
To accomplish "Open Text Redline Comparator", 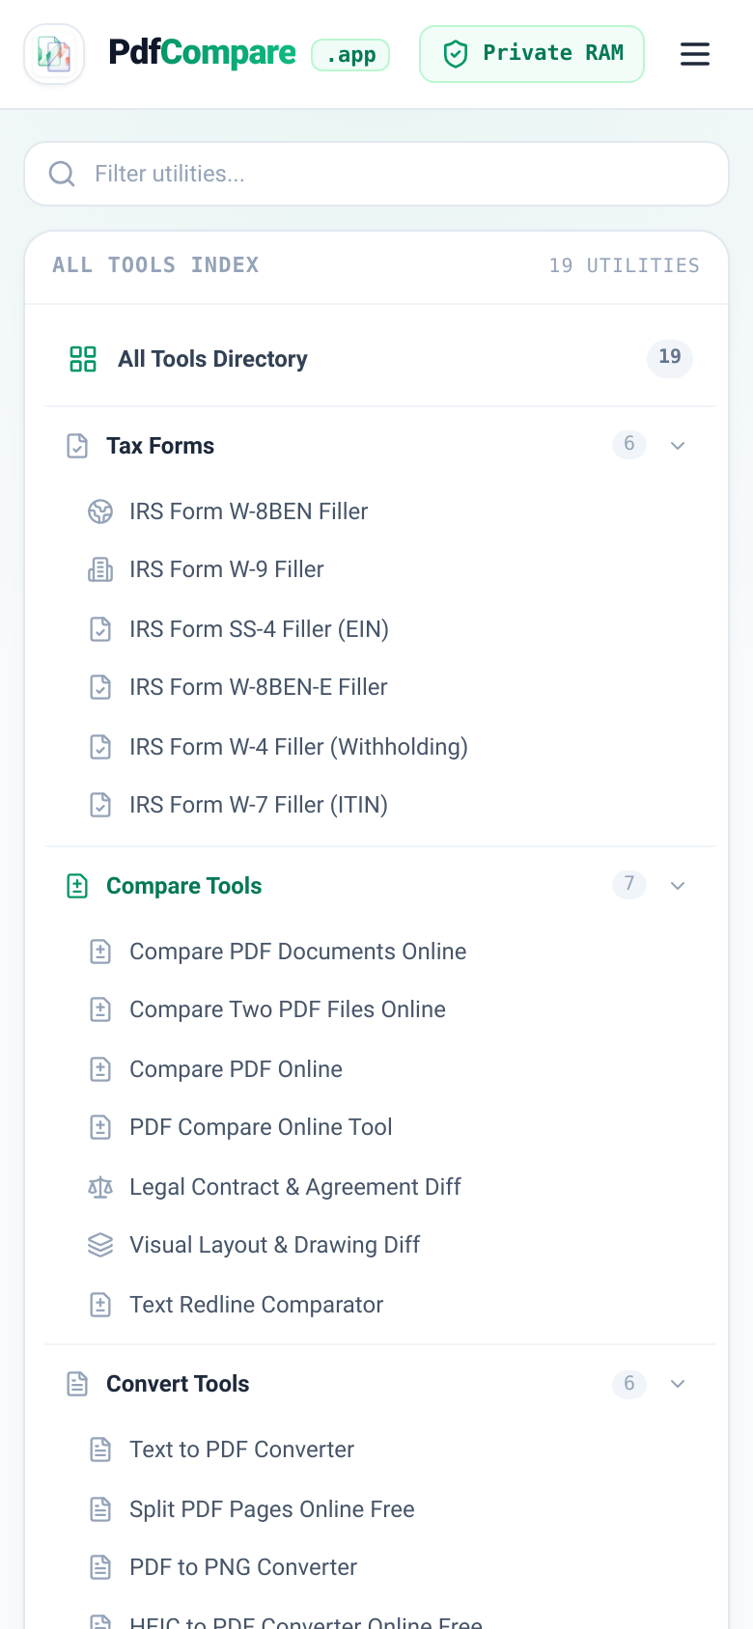I will (257, 1305).
